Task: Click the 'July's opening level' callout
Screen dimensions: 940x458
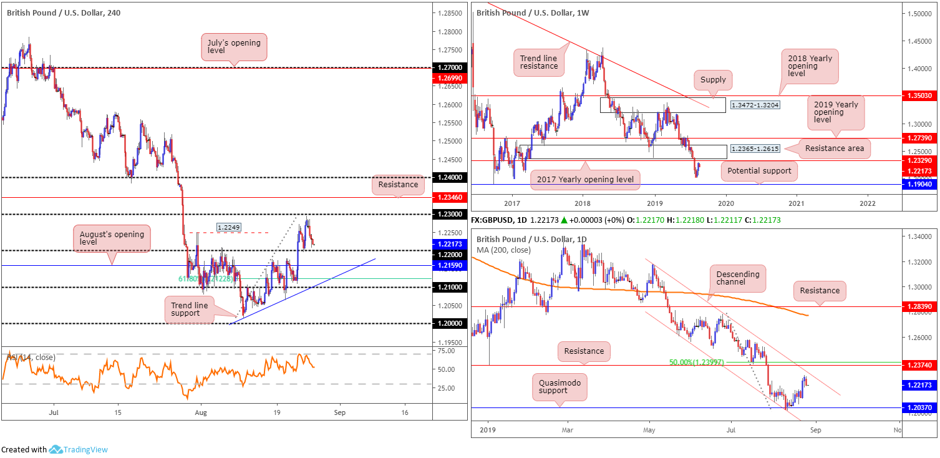Action: pyautogui.click(x=234, y=46)
